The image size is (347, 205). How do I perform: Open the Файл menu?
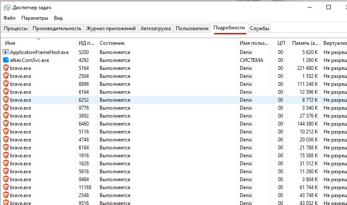[x=9, y=18]
